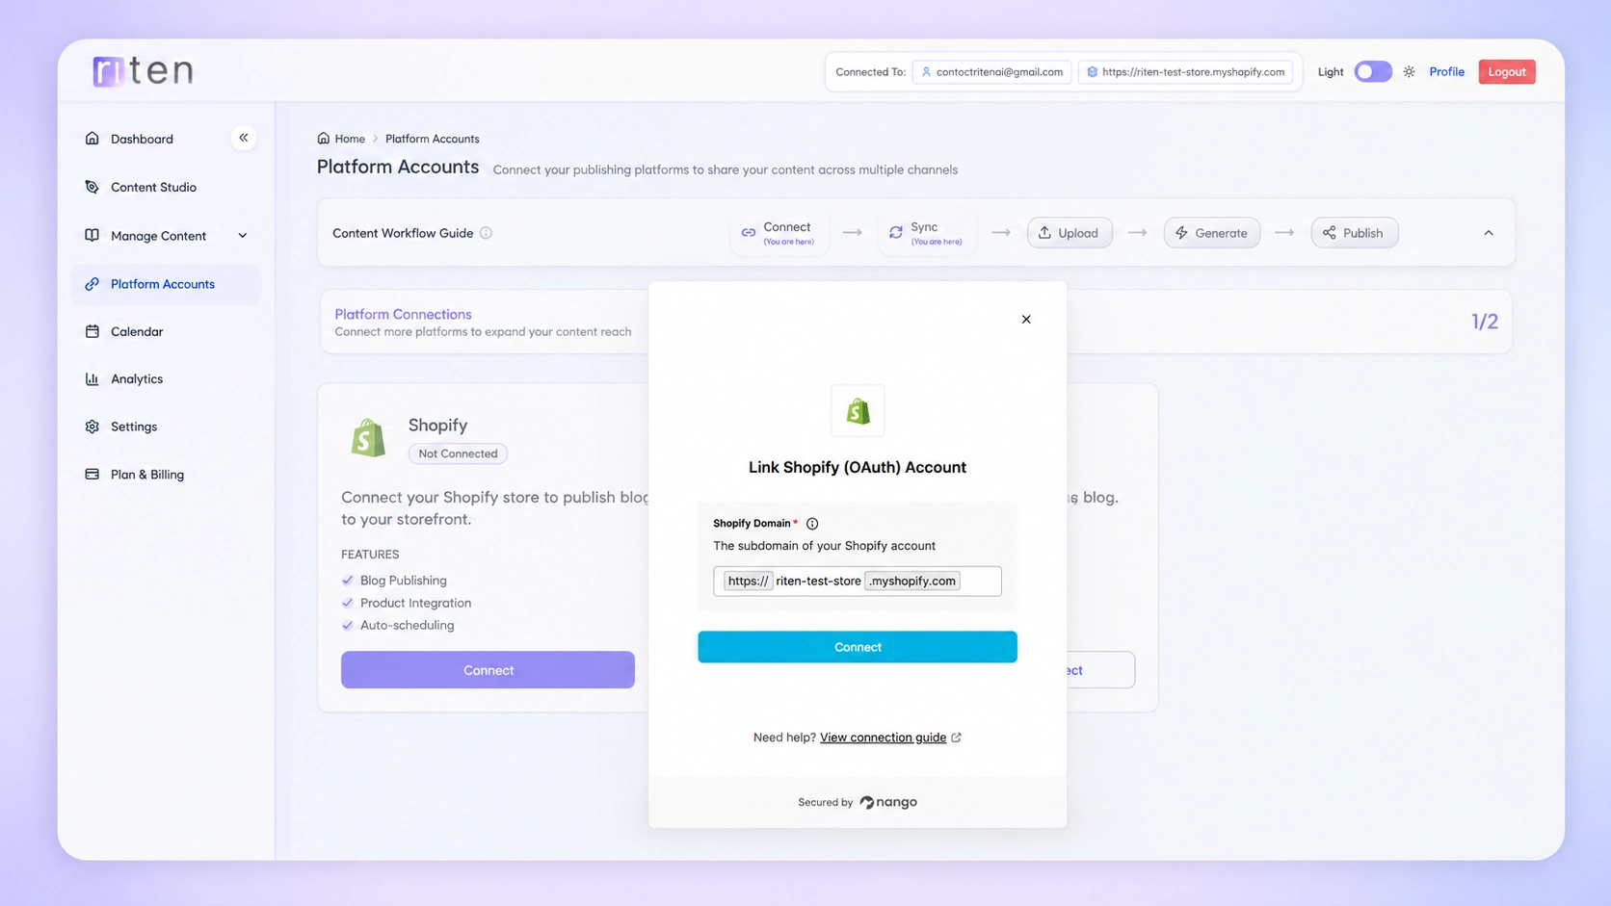The image size is (1611, 906).
Task: Collapse the Content Workflow Guide panel
Action: click(1489, 233)
